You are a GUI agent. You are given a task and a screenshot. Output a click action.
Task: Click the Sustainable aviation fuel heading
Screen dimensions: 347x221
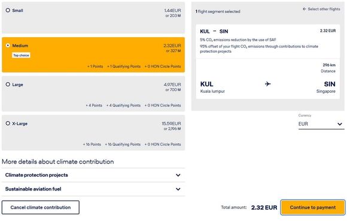click(33, 189)
